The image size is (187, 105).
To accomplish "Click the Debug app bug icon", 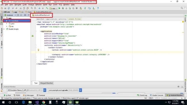I will click(x=63, y=8).
